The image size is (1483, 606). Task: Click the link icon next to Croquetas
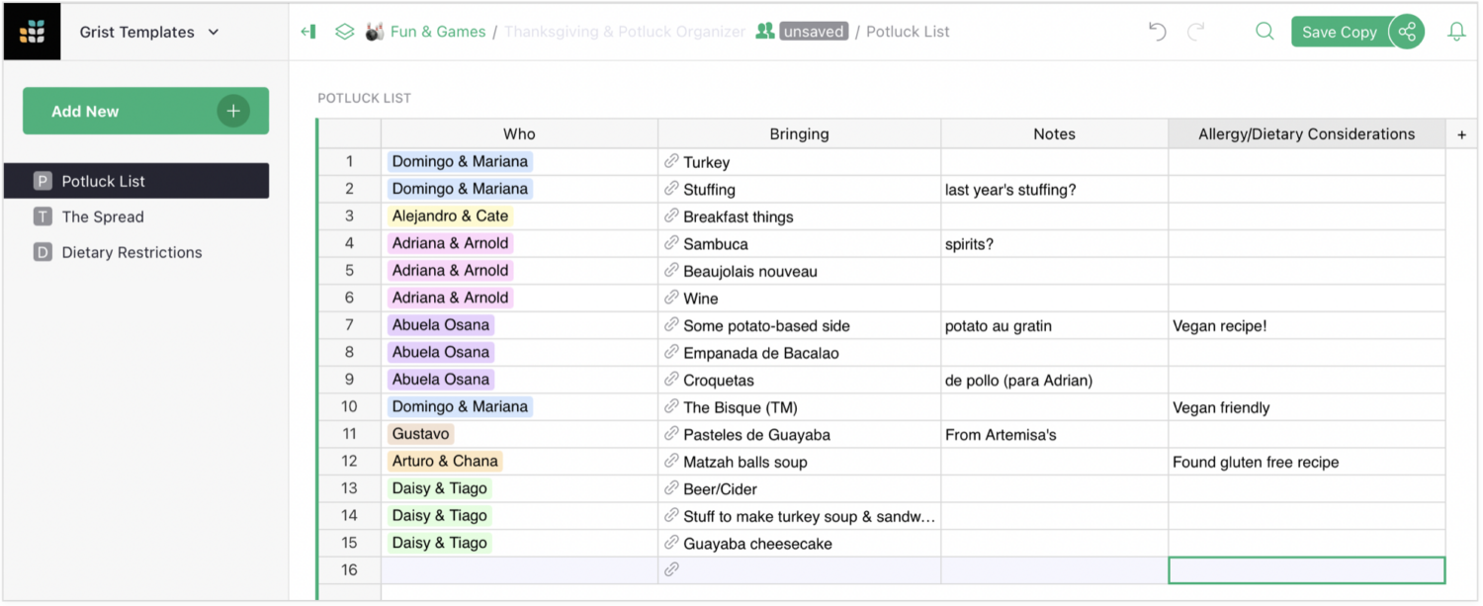click(x=671, y=379)
